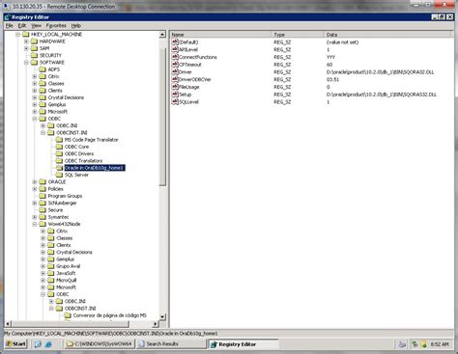Viewport: 458px width, 354px height.
Task: Expand the HARDWARE key
Action: click(26, 41)
